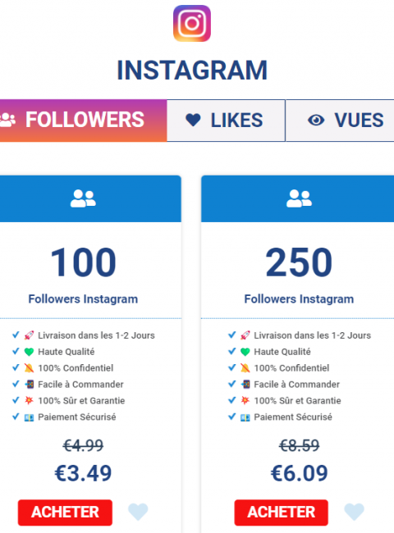Buy the 250 followers package with Acheter
The height and width of the screenshot is (533, 394).
(281, 512)
